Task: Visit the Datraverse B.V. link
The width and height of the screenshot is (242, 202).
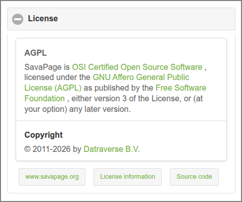Action: click(x=112, y=149)
